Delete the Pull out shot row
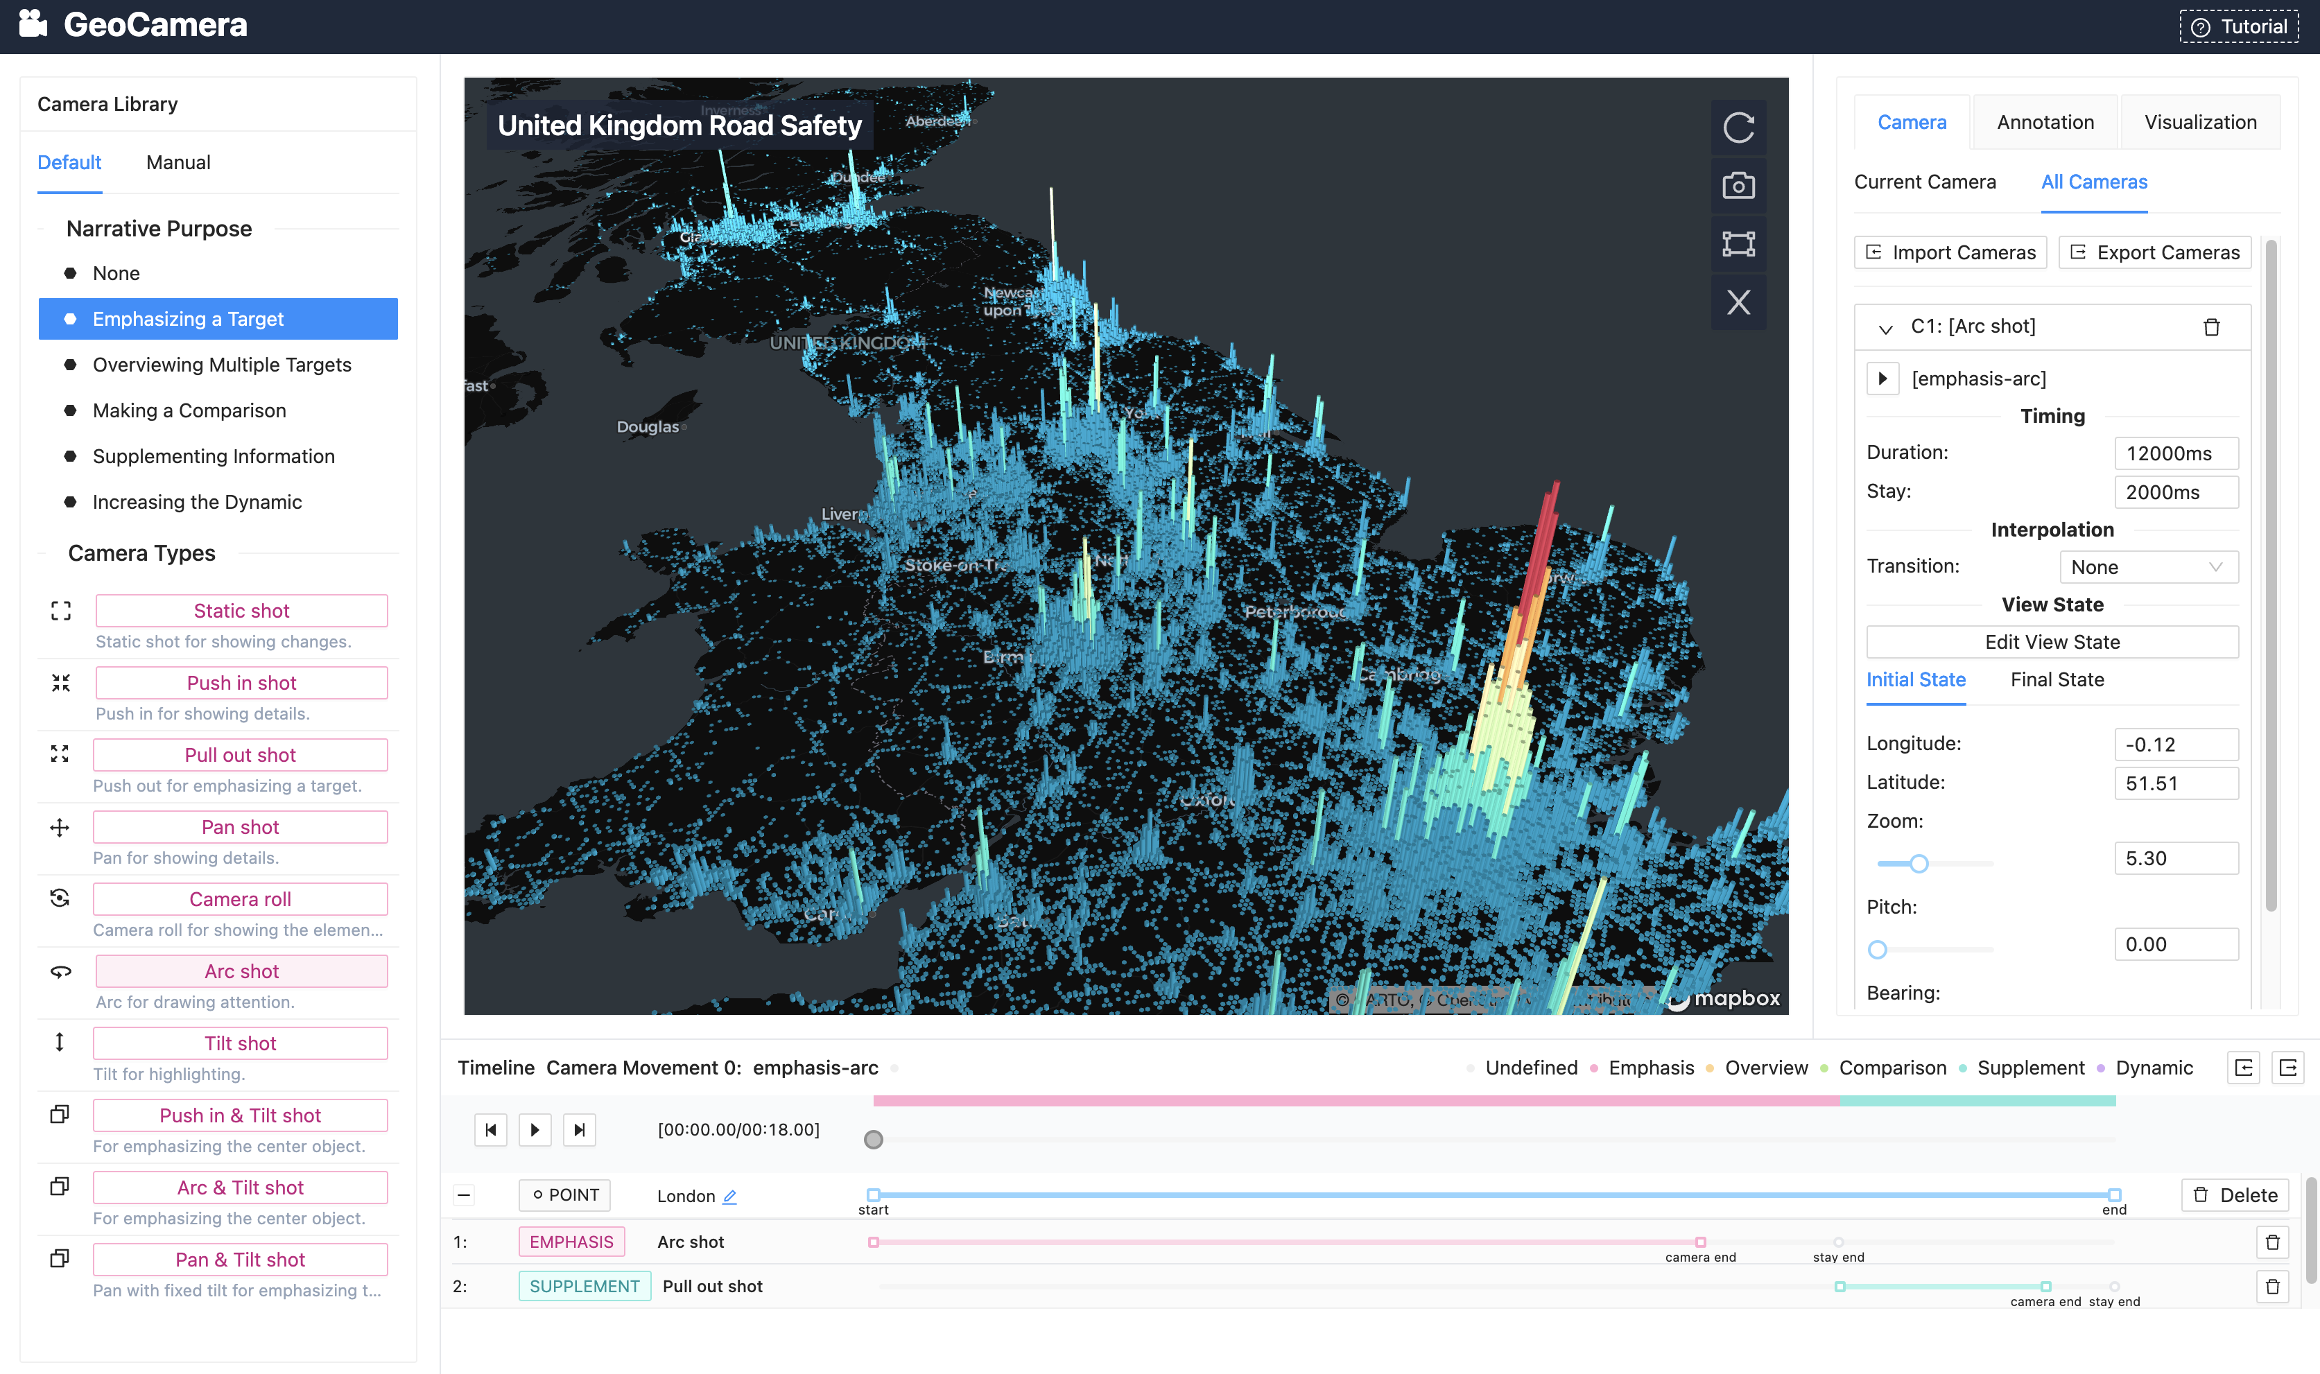2320x1374 pixels. pyautogui.click(x=2272, y=1286)
